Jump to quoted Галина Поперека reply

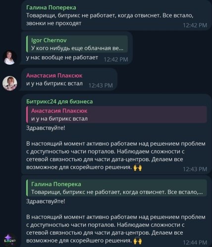point(116,188)
